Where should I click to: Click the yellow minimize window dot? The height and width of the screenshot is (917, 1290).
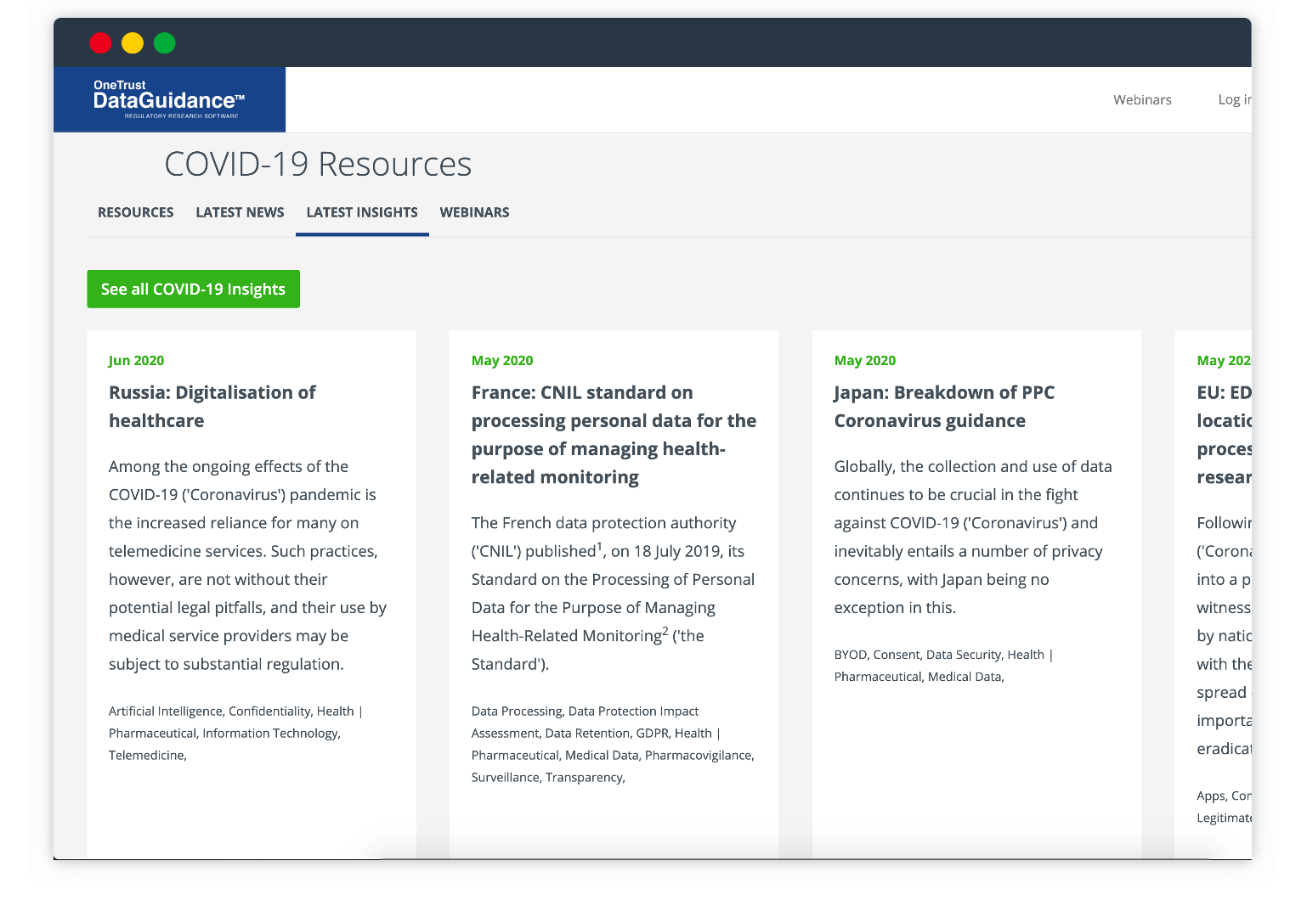point(133,43)
